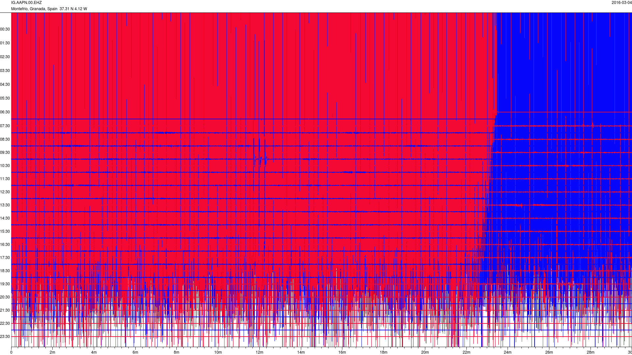The height and width of the screenshot is (355, 632).
Task: Select the 06:30 time axis label
Action: (5, 112)
